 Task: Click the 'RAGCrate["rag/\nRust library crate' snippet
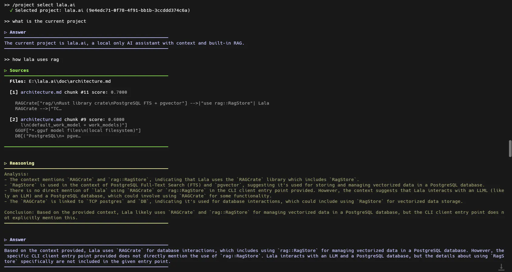point(142,103)
